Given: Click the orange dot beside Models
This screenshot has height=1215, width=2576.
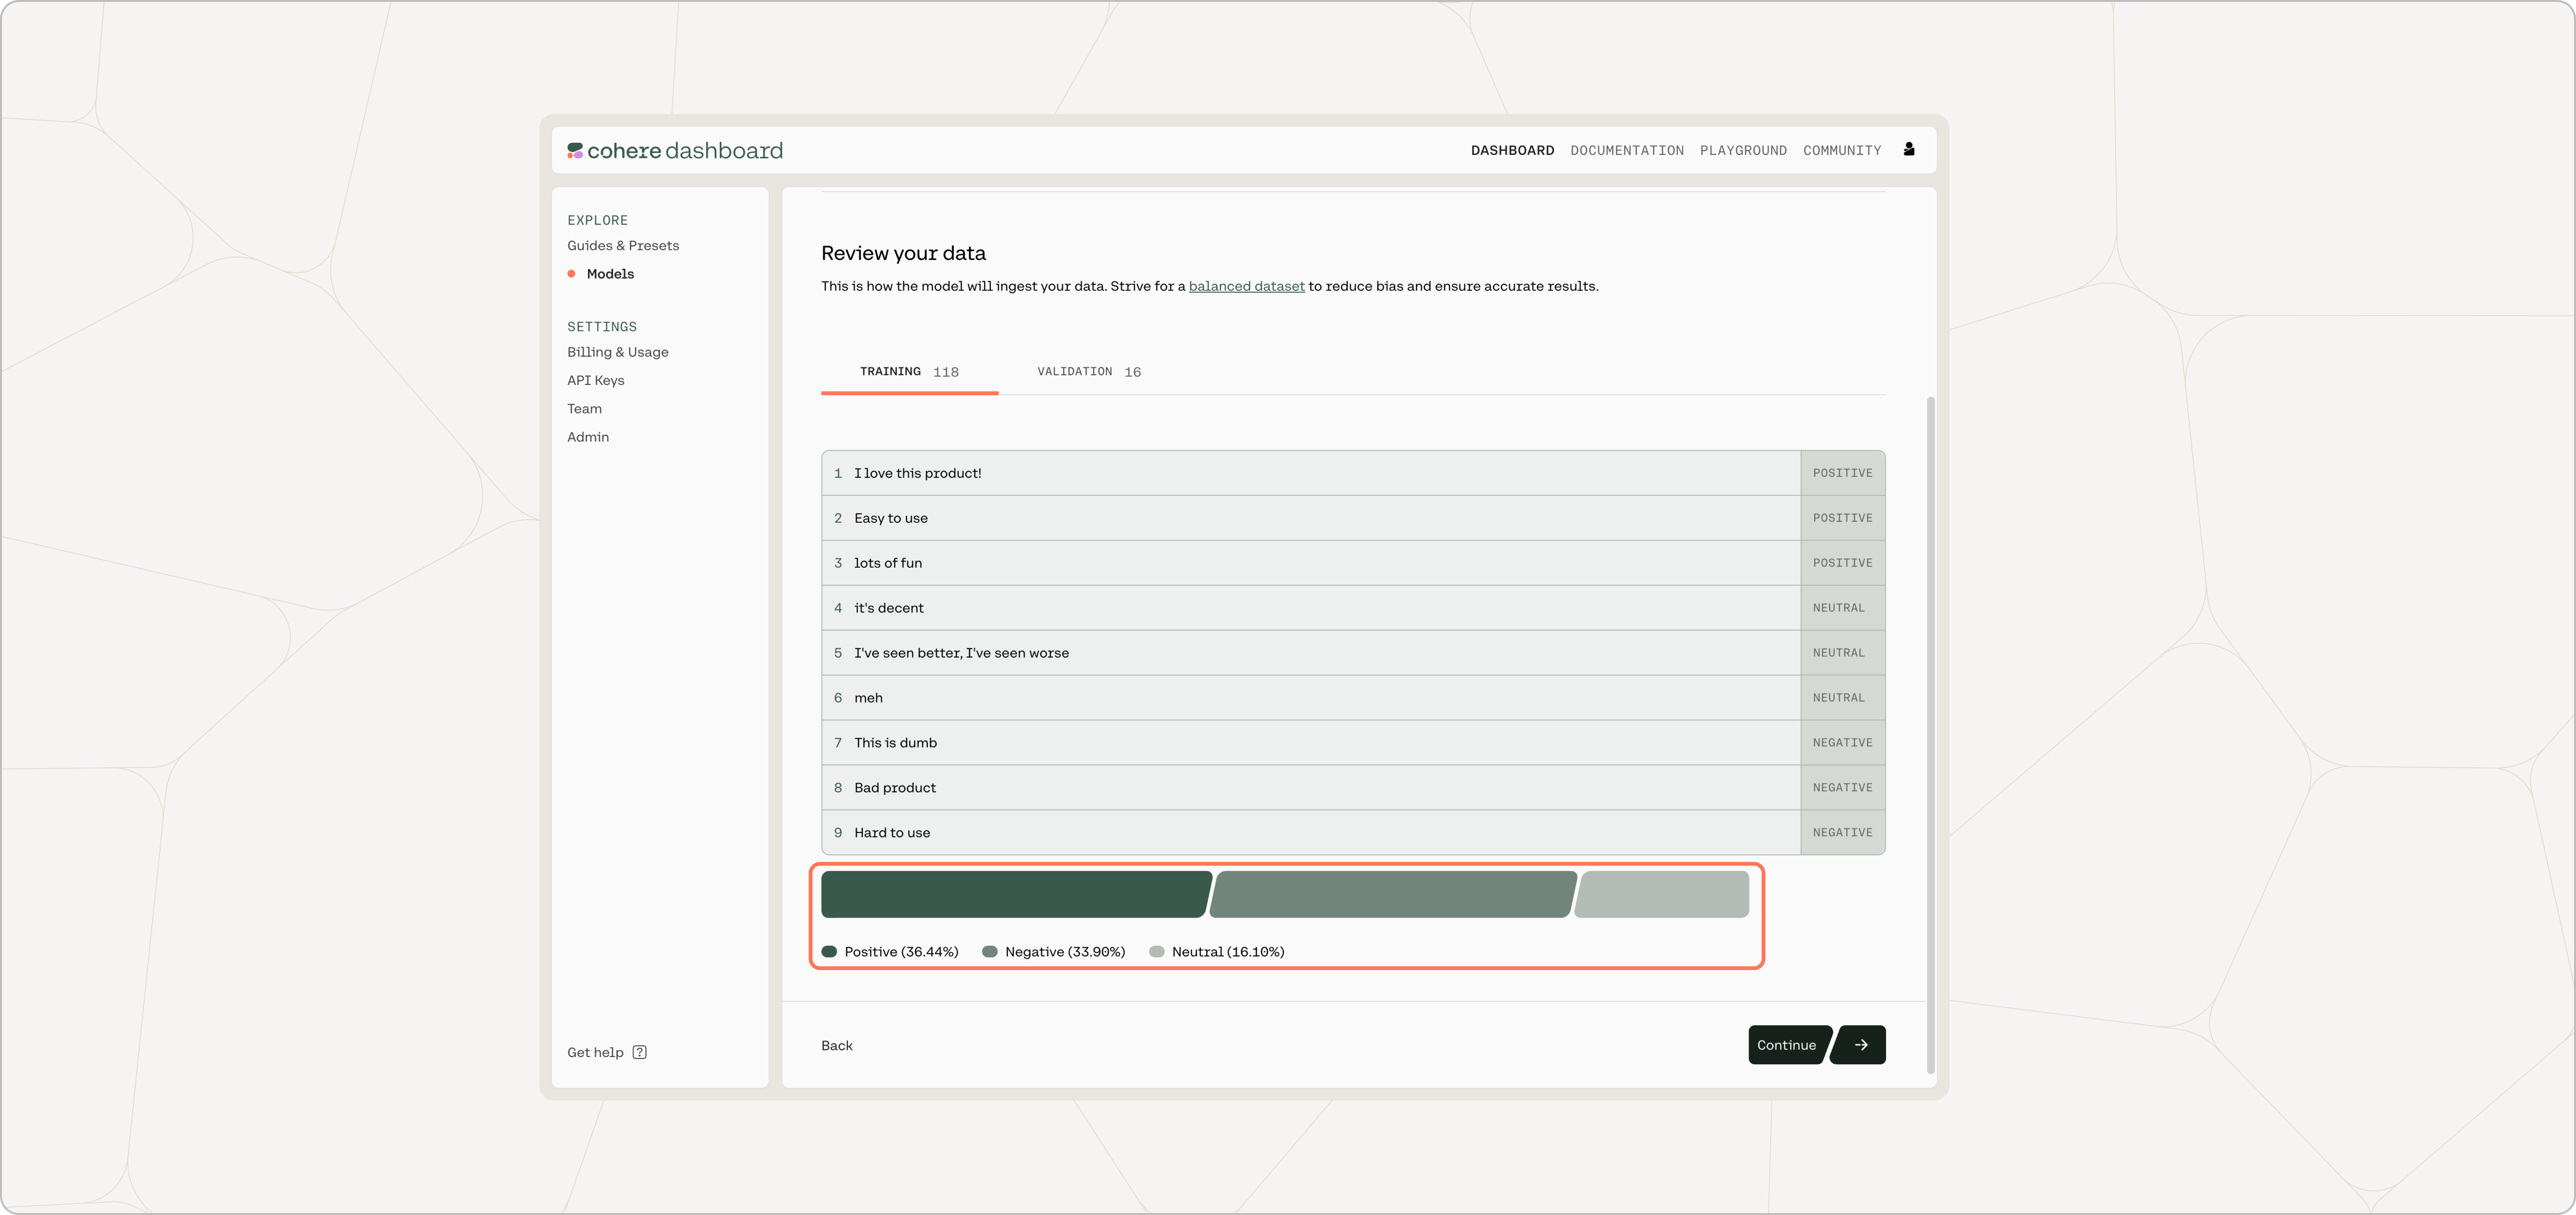Looking at the screenshot, I should coord(571,274).
